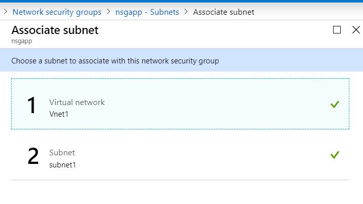Click chevron after Network security groups breadcrumb
Screen dimensions: 363x204
coord(109,12)
